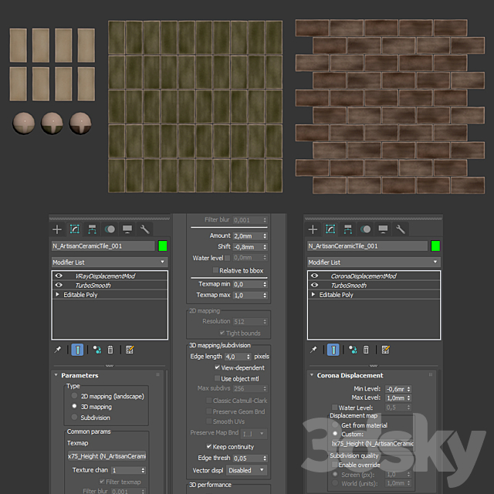Click Make Unique icon in right panel

tap(353, 350)
